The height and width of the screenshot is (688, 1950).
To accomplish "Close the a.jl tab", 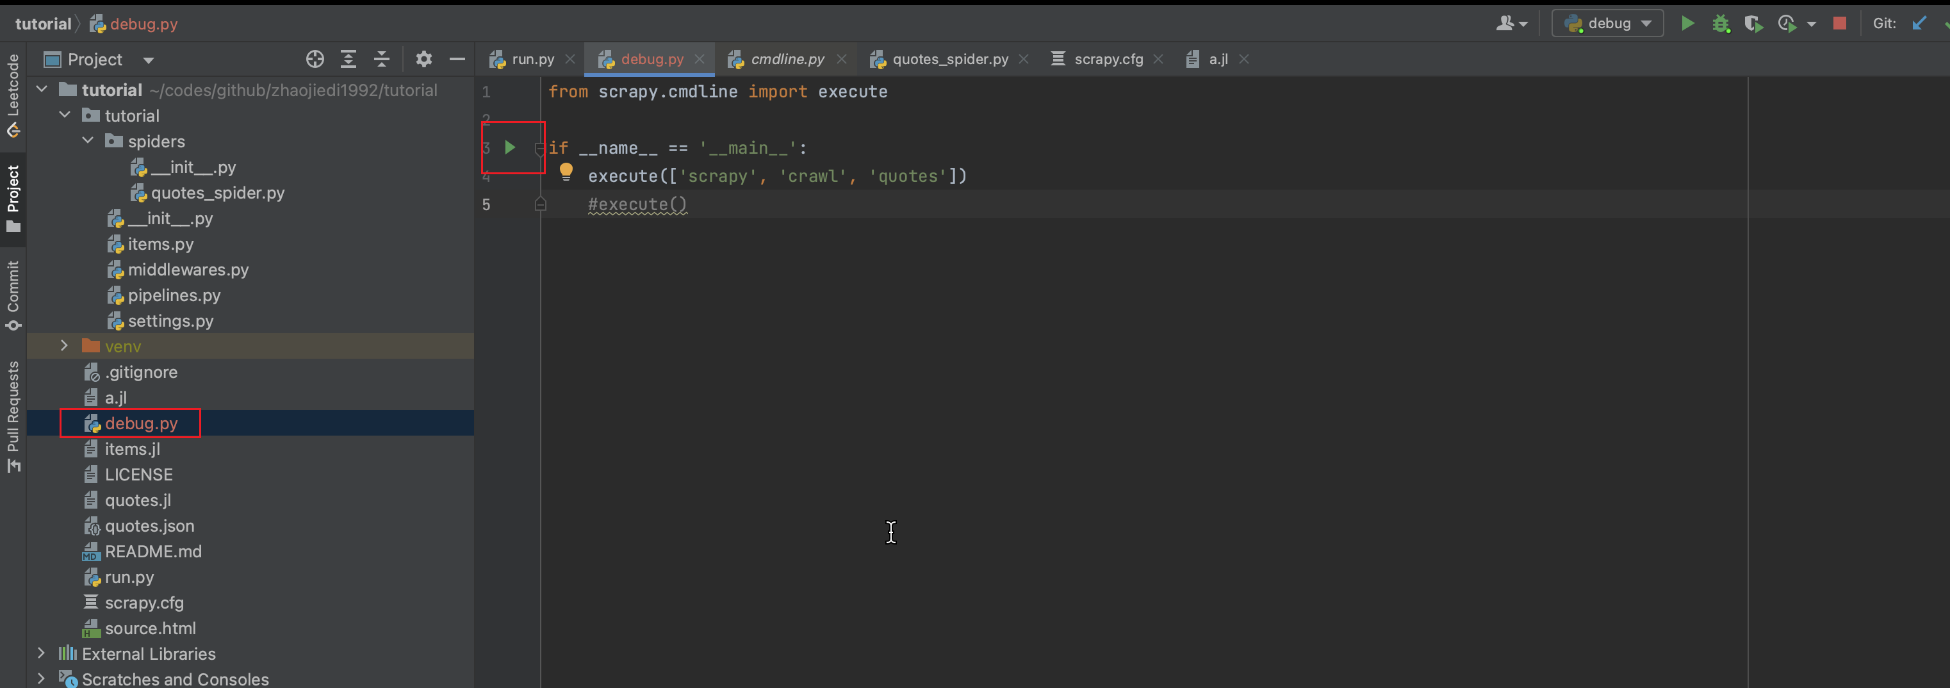I will tap(1243, 59).
